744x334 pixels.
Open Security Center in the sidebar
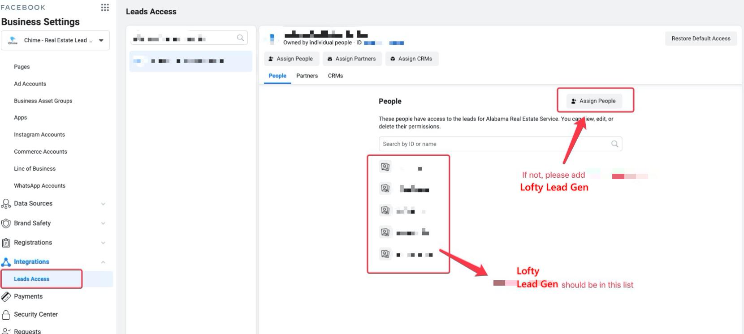coord(36,314)
